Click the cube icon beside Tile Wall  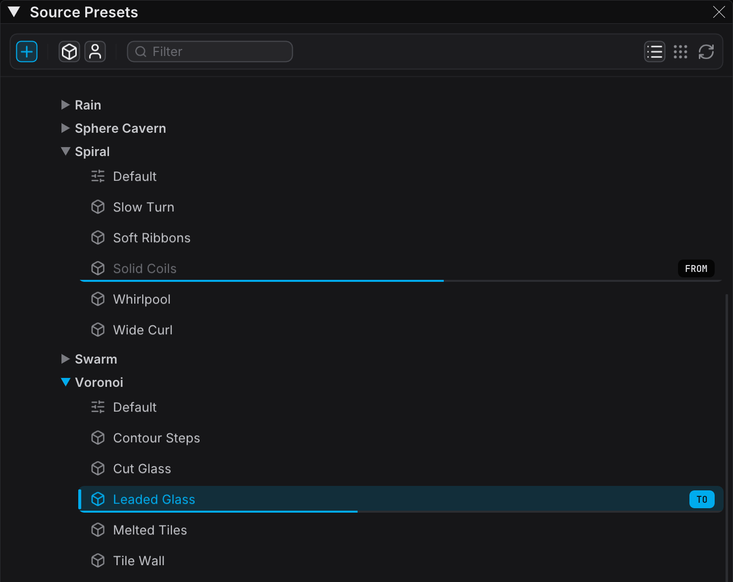click(x=98, y=561)
